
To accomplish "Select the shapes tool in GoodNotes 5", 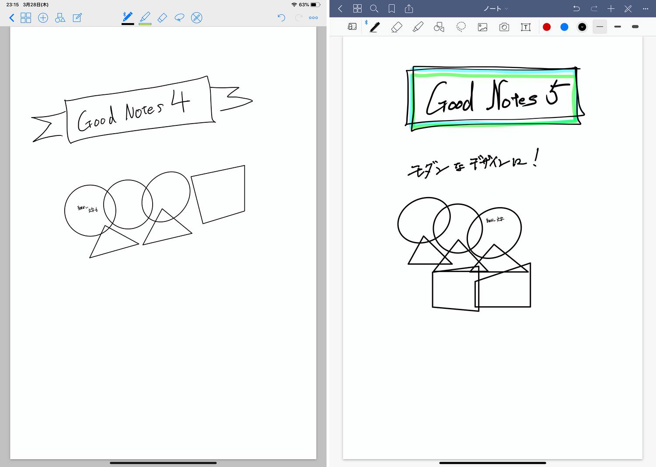I will click(439, 27).
